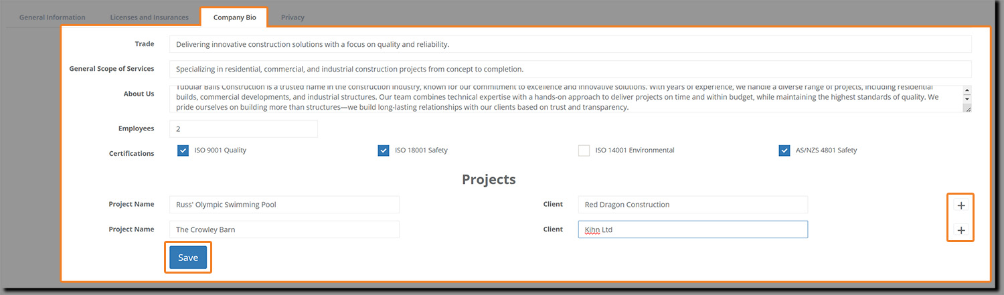This screenshot has height=295, width=1004.
Task: Toggle the AS/NZS 4801 Safety checkbox
Action: (784, 151)
